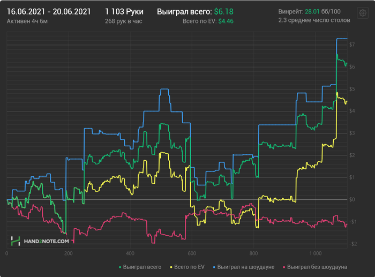Open graph settings gear icon
This screenshot has height=277, width=375.
tap(363, 13)
